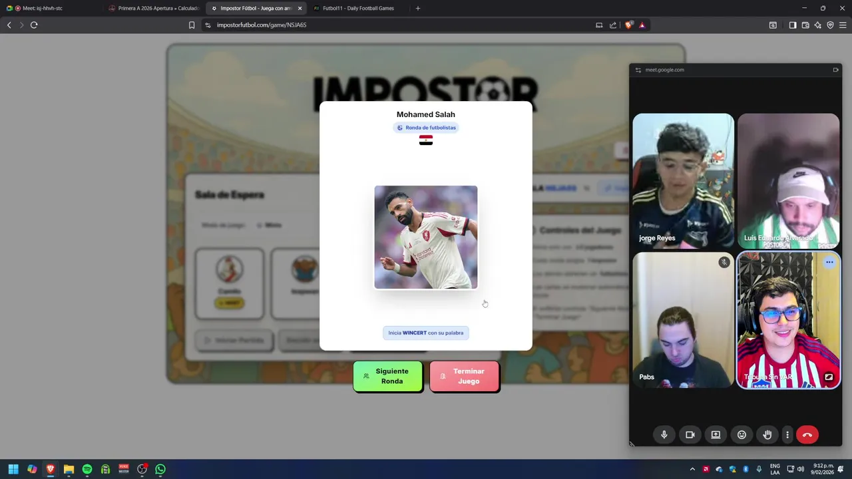The image size is (852, 479).
Task: Click the Egypt flag icon
Action: pyautogui.click(x=426, y=140)
